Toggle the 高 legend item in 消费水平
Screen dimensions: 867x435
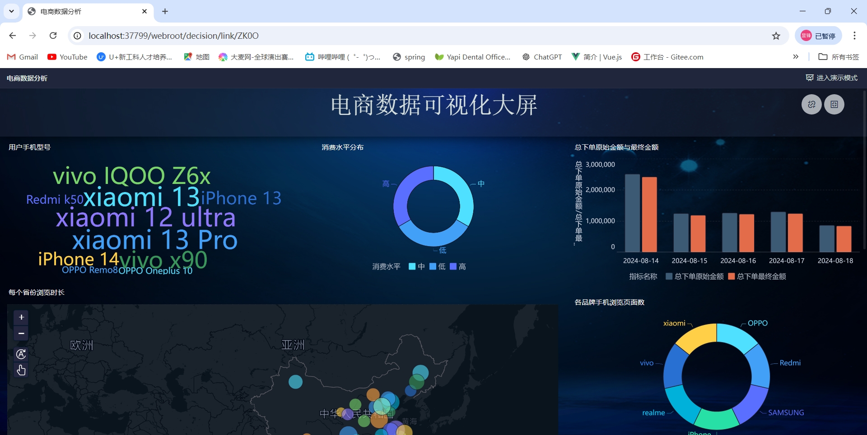458,266
